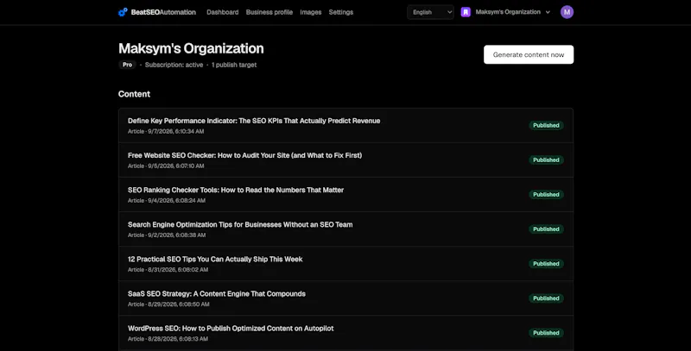Click the Maksym's Organization page heading
691x351 pixels.
pos(191,48)
